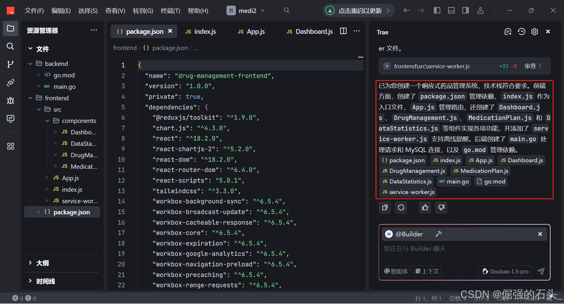The height and width of the screenshot is (304, 564).
Task: Open chat history in Trae panel
Action: point(521,32)
